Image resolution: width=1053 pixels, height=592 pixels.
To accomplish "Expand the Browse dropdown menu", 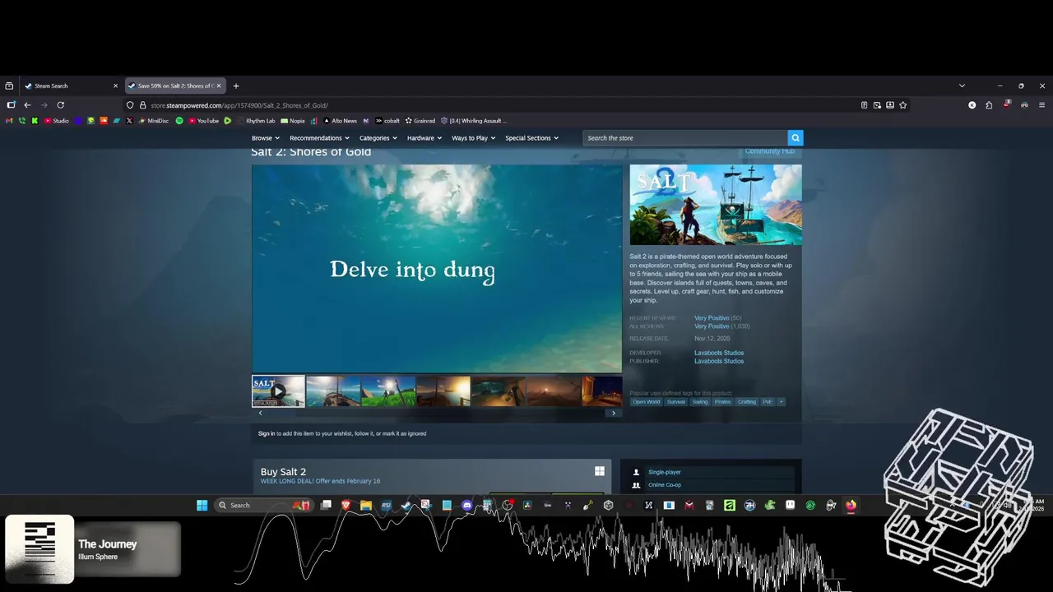I will point(266,138).
